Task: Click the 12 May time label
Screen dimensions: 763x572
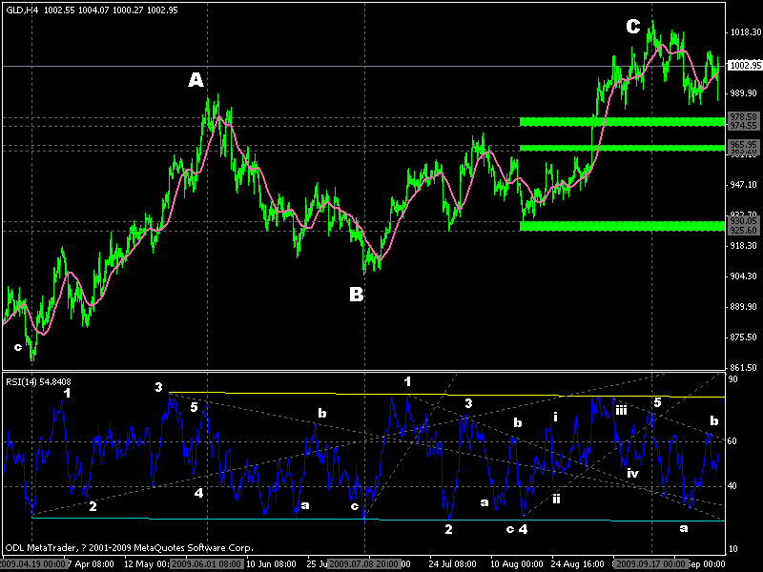Action: click(x=146, y=564)
